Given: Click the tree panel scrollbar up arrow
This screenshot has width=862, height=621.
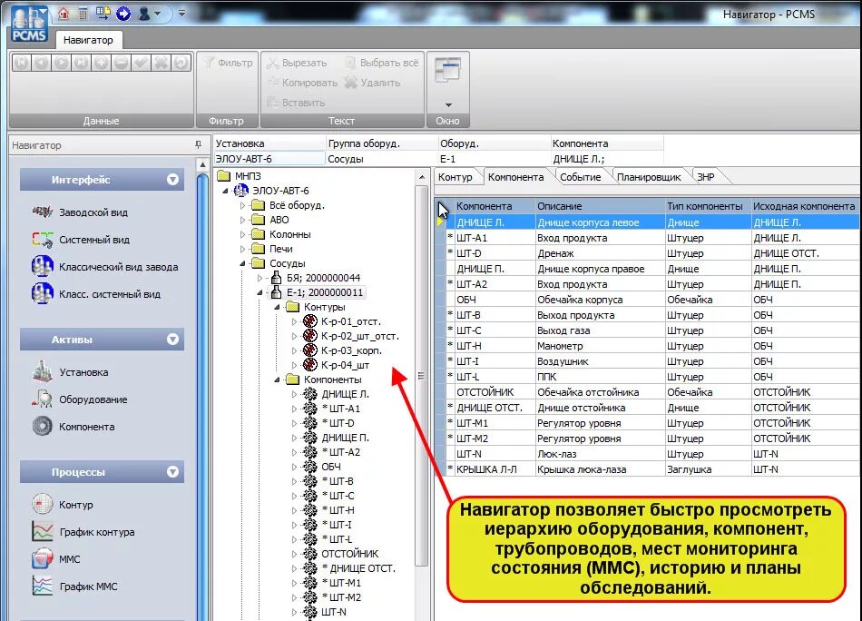Looking at the screenshot, I should tap(422, 177).
